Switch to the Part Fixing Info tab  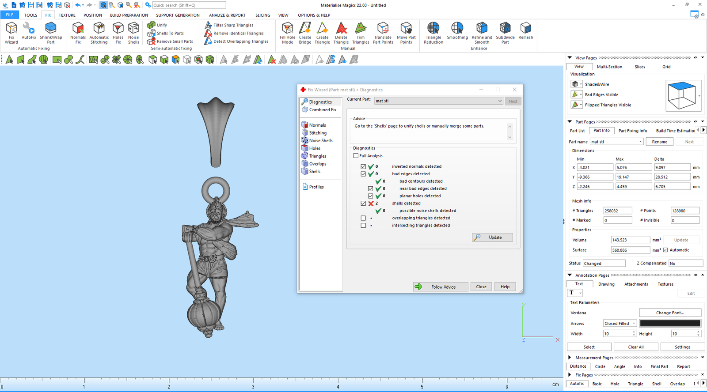(633, 131)
